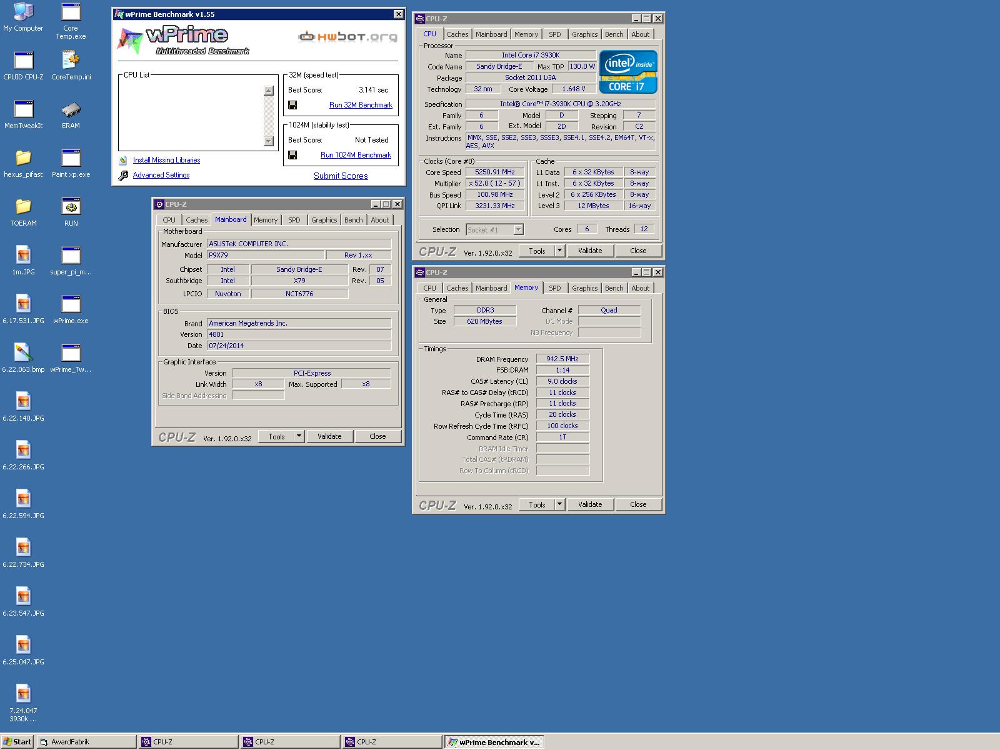This screenshot has width=1000, height=750.
Task: Switch to Caches tab in CPU window
Action: 457,34
